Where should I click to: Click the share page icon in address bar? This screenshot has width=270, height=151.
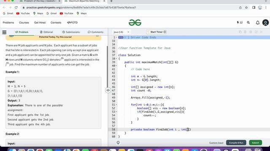coord(240,8)
